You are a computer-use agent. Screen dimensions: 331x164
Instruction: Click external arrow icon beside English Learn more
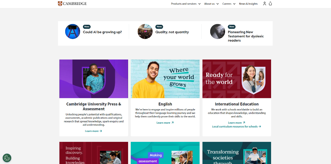[x=172, y=122]
